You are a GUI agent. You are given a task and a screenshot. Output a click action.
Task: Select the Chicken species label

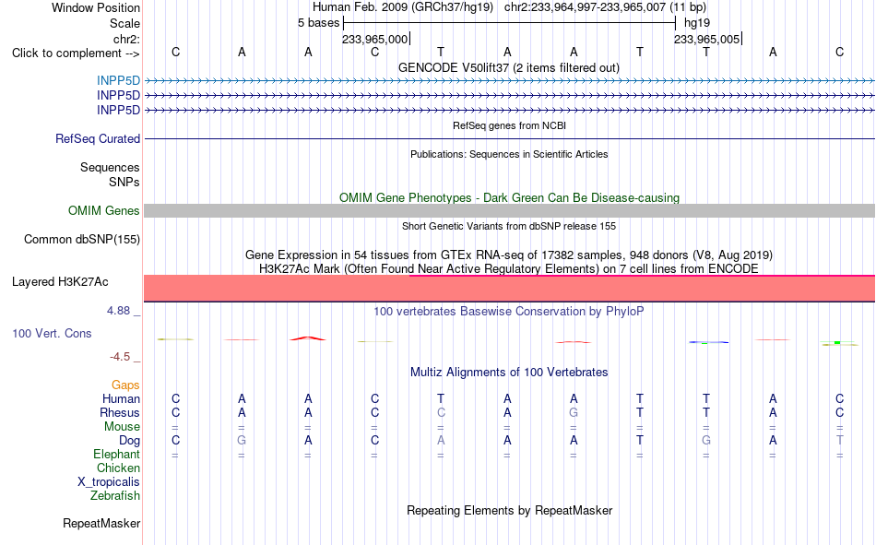[118, 468]
